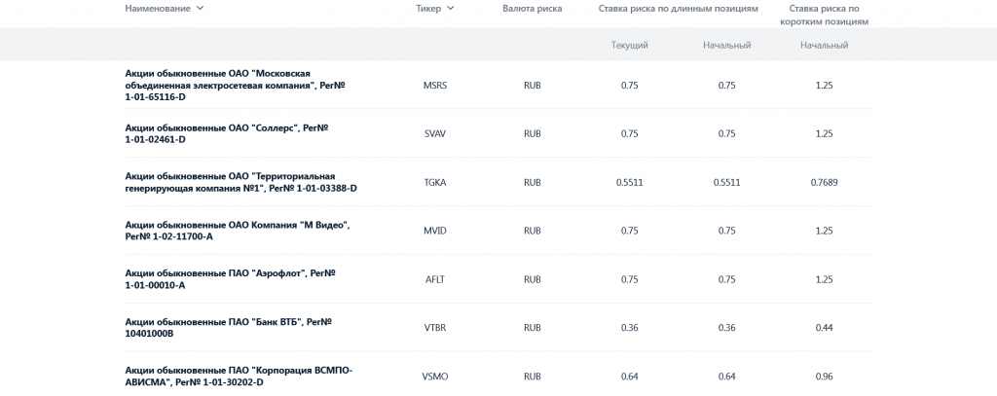Click the Валюта риска column header

[532, 9]
